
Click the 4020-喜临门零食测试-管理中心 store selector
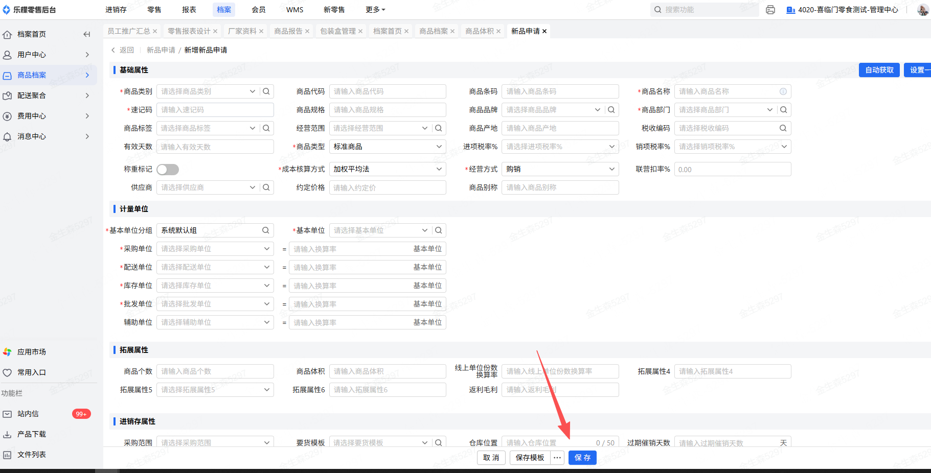[x=842, y=10]
